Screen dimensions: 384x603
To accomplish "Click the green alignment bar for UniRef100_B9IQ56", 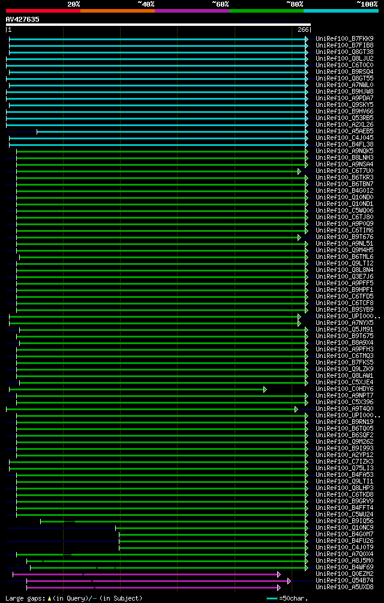I will click(x=173, y=521).
